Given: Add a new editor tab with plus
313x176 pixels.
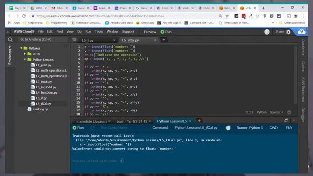Looking at the screenshot, I should tap(164, 40).
